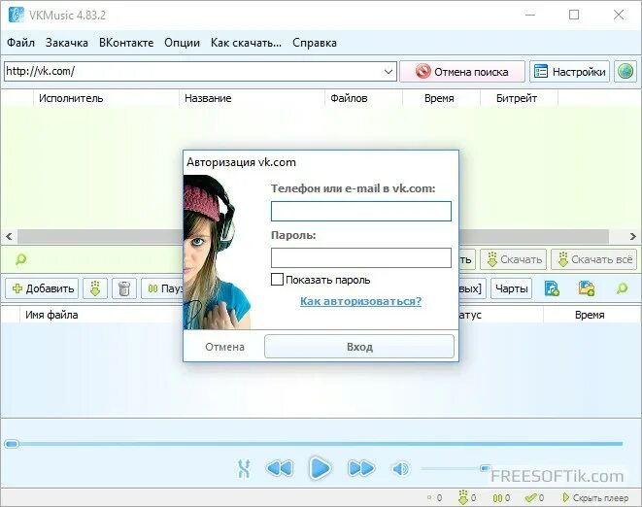Click the horizontal scrollbar left arrow

[9, 236]
